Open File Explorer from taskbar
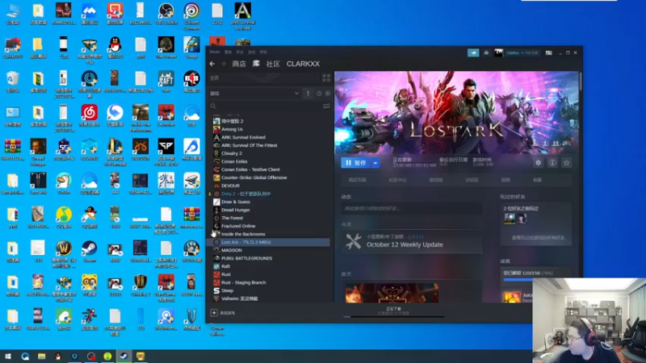Viewport: 646px width, 363px height. (x=42, y=356)
